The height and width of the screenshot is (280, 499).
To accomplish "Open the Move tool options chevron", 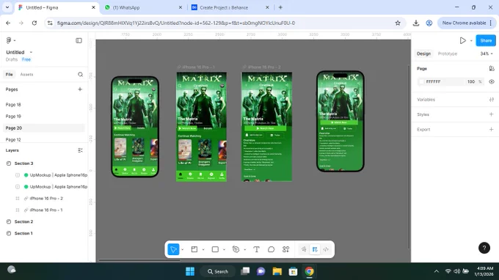I will pos(182,250).
